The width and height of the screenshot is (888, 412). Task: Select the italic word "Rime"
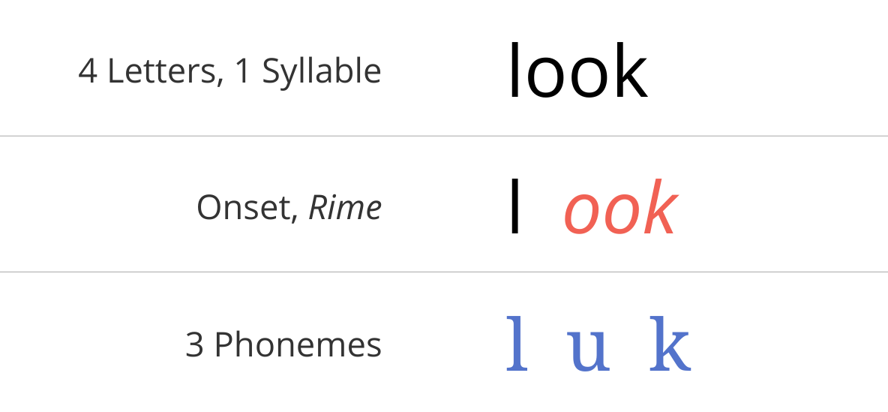click(x=345, y=207)
